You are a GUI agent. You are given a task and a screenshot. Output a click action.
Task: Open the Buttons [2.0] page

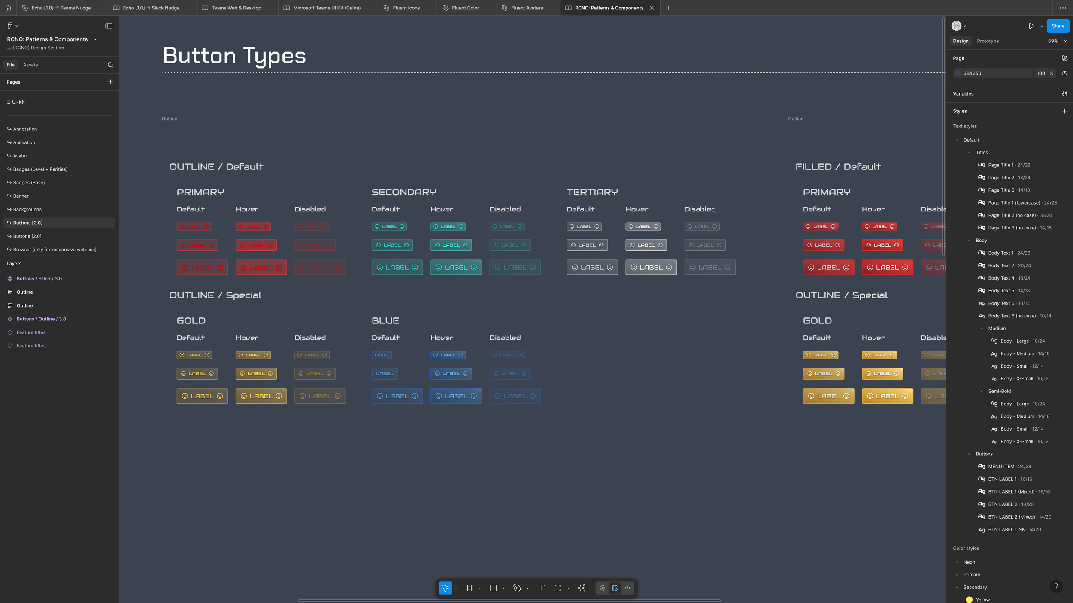click(x=27, y=236)
